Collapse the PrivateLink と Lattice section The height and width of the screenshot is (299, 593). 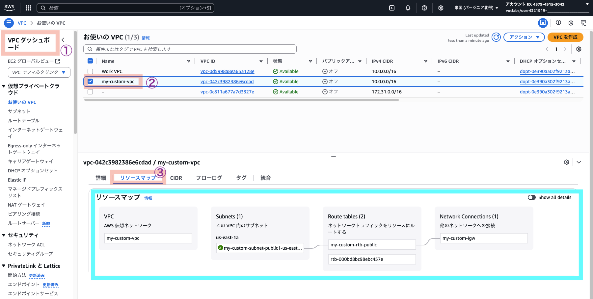[4, 266]
